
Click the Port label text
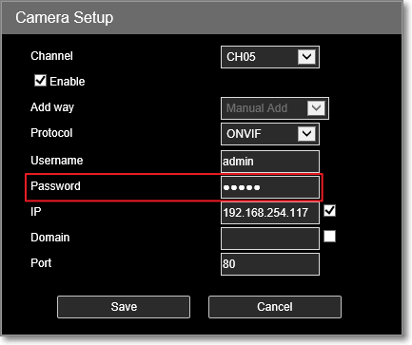click(x=41, y=263)
